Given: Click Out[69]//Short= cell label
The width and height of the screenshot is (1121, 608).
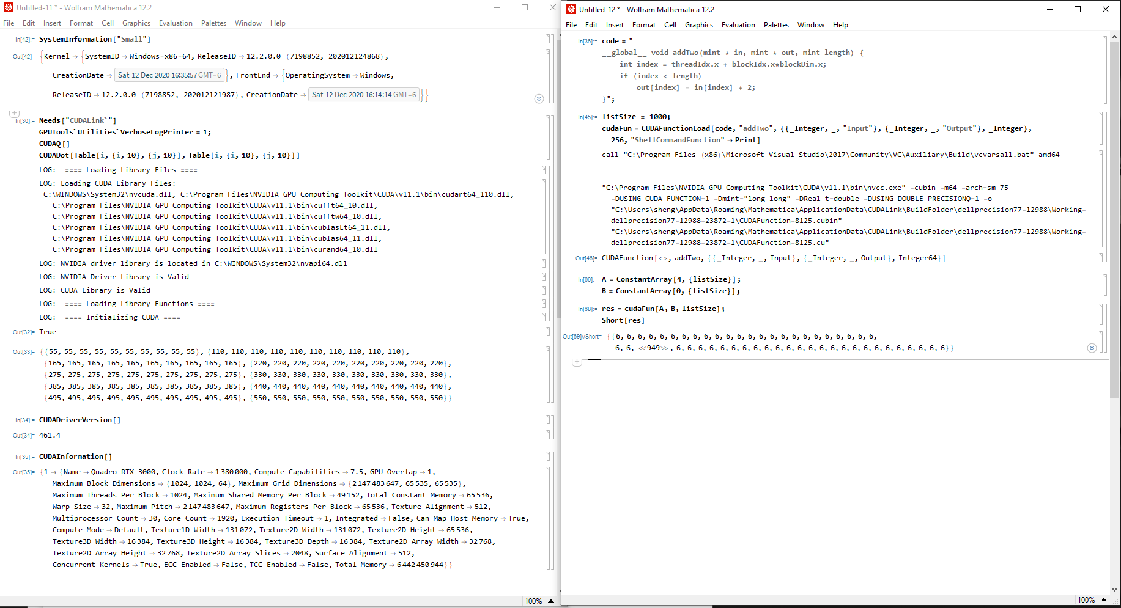Looking at the screenshot, I should click(582, 337).
